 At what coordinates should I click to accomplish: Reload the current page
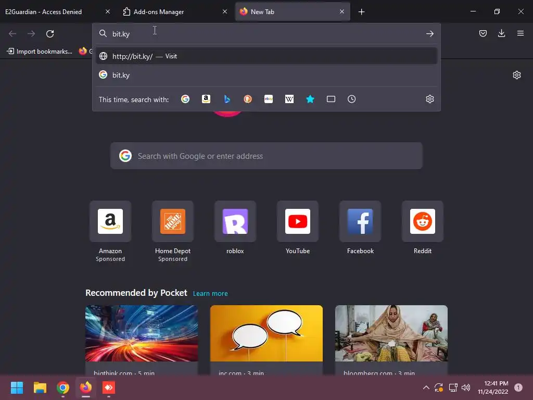coord(50,34)
